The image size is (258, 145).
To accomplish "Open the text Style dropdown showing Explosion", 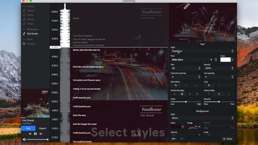I will (202, 51).
